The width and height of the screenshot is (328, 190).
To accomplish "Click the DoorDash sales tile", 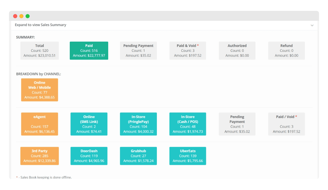I will pyautogui.click(x=89, y=156).
